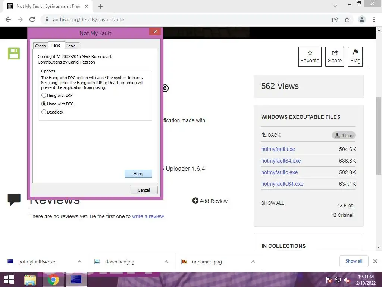Select Hang with IRP radio option

pyautogui.click(x=57, y=95)
